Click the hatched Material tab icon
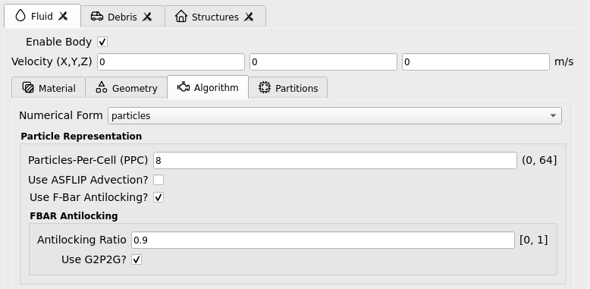 tap(28, 88)
